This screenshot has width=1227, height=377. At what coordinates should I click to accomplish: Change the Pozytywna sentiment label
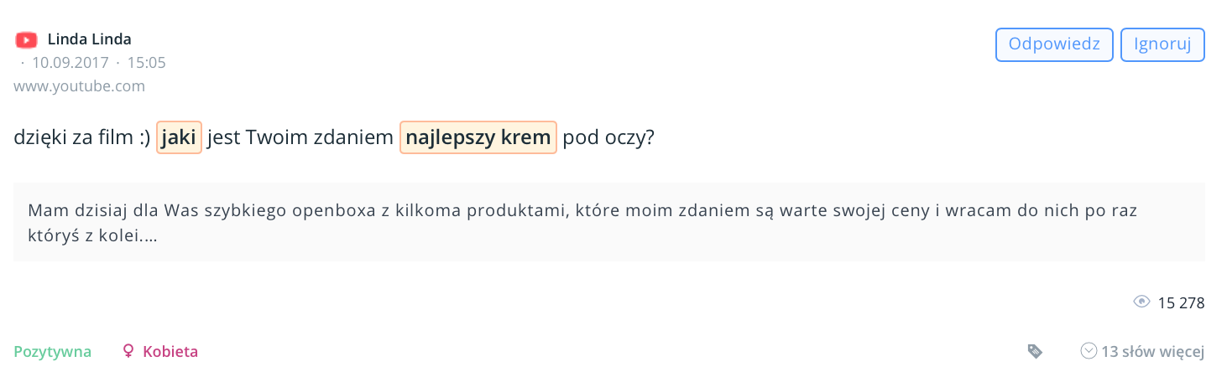pos(52,352)
